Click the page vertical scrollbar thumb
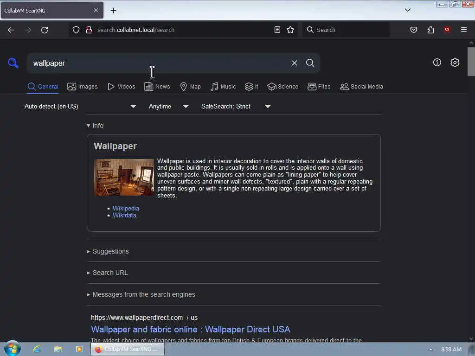475x356 pixels. 471,61
